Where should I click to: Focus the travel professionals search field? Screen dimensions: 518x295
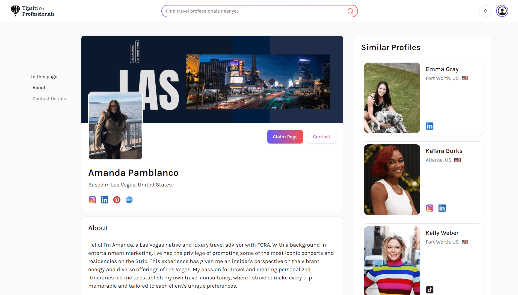(x=254, y=11)
